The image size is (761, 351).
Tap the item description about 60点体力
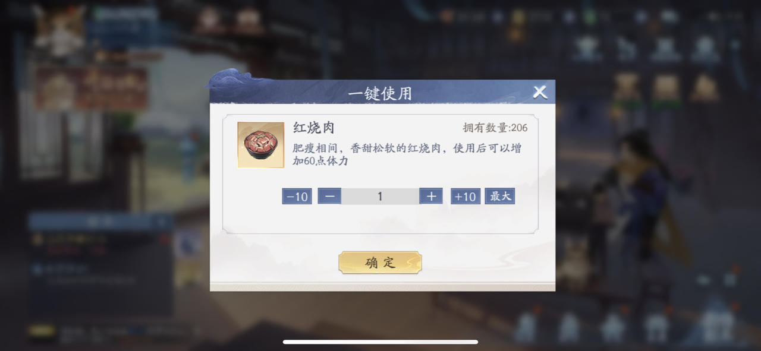point(407,154)
